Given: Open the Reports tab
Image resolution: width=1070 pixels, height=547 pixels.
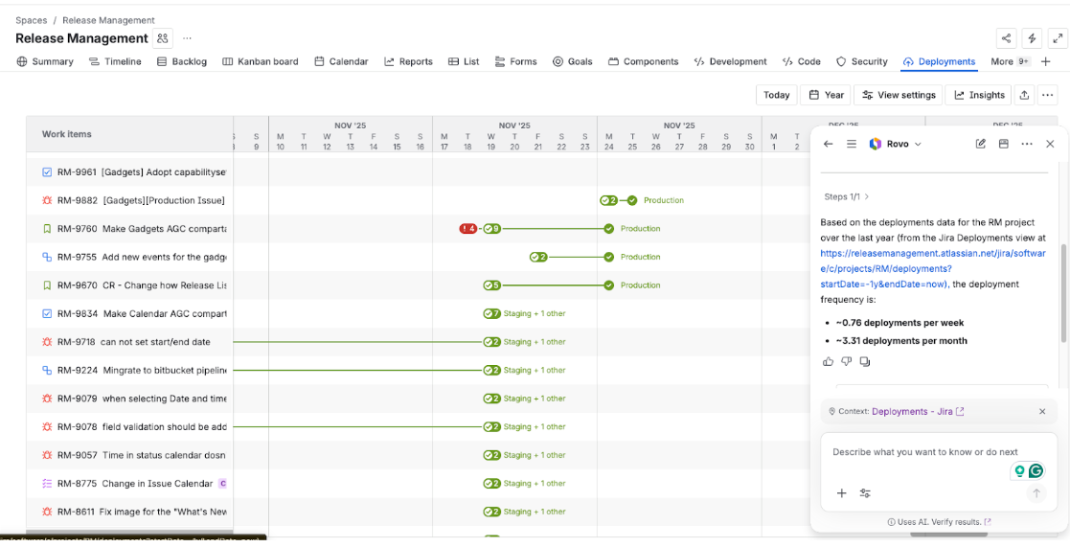Looking at the screenshot, I should pyautogui.click(x=408, y=61).
